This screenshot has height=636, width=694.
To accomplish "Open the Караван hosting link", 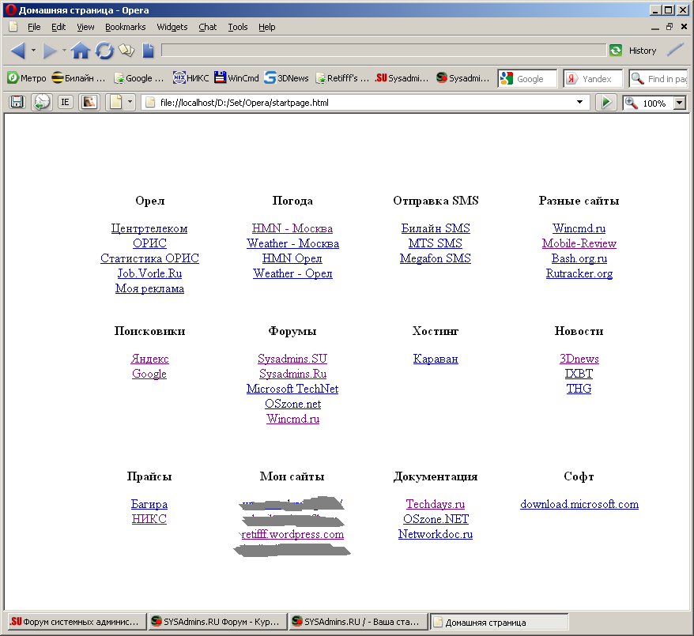I will [436, 359].
